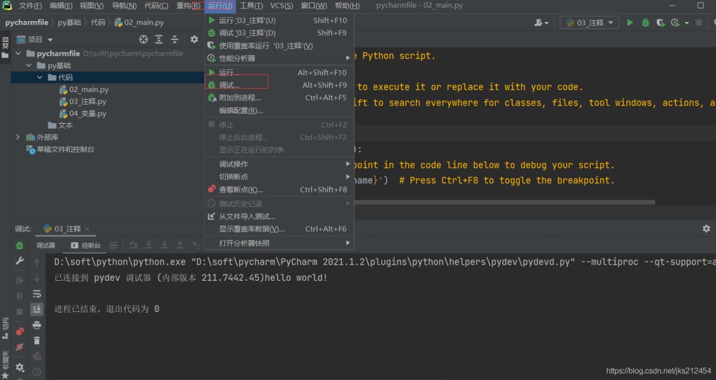Image resolution: width=716 pixels, height=380 pixels.
Task: Click the print icon in console sidebar
Action: pyautogui.click(x=37, y=325)
